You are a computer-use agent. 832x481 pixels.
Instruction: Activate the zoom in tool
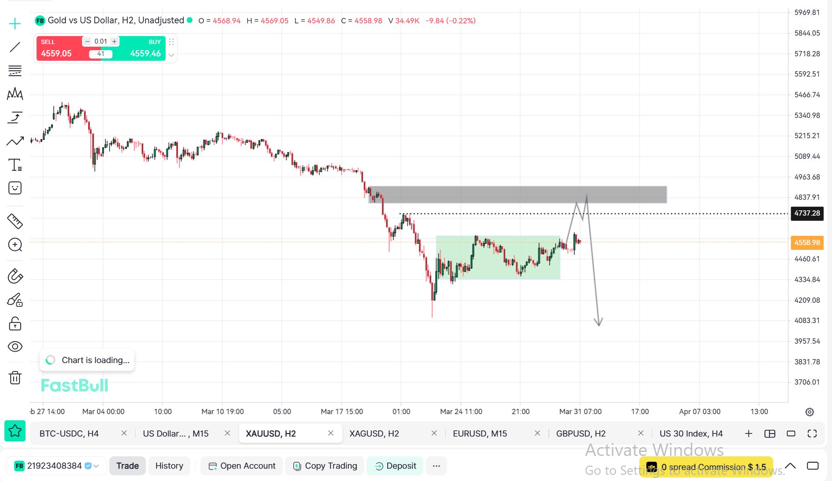click(x=15, y=245)
